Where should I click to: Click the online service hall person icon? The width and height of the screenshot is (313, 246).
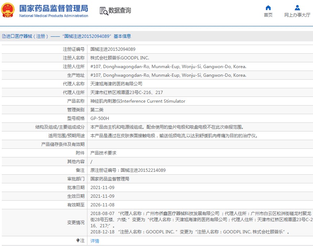coord(297,8)
